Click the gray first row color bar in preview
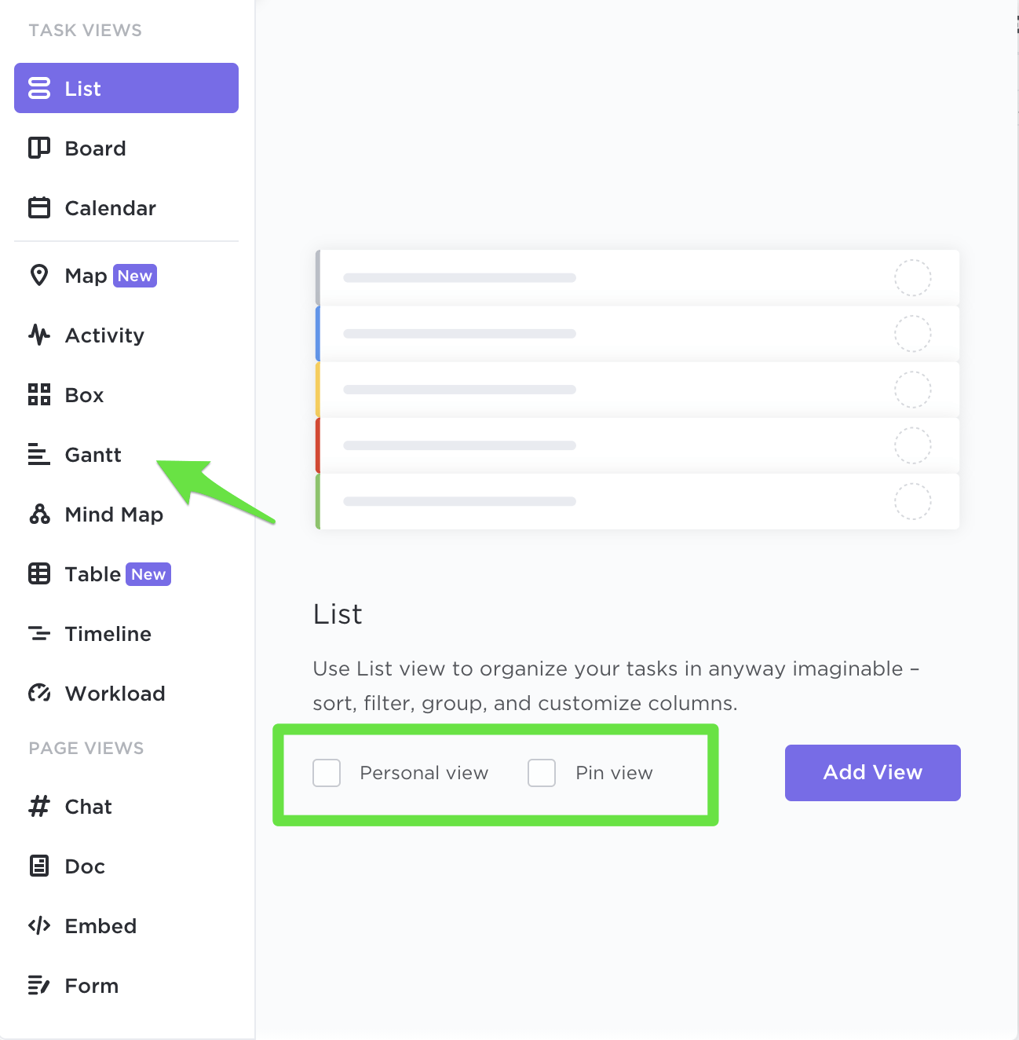 tap(318, 278)
